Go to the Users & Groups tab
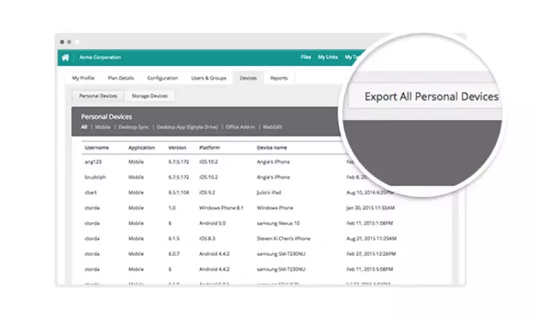538x323 pixels. (x=209, y=78)
